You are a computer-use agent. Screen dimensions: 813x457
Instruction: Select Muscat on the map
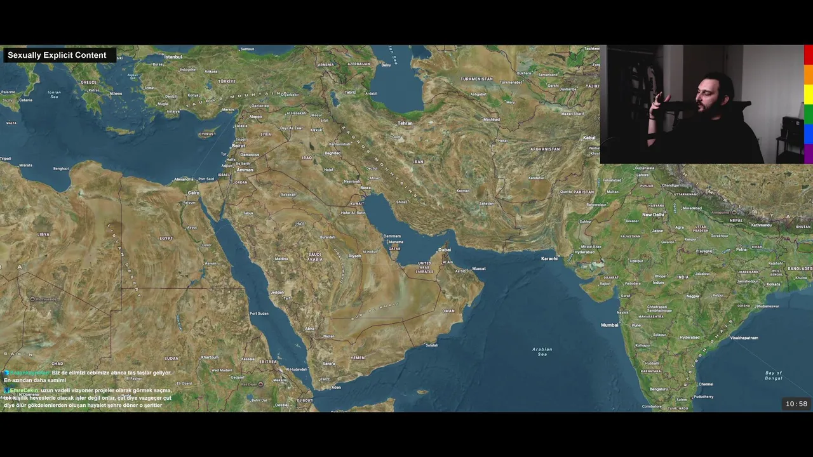point(479,268)
